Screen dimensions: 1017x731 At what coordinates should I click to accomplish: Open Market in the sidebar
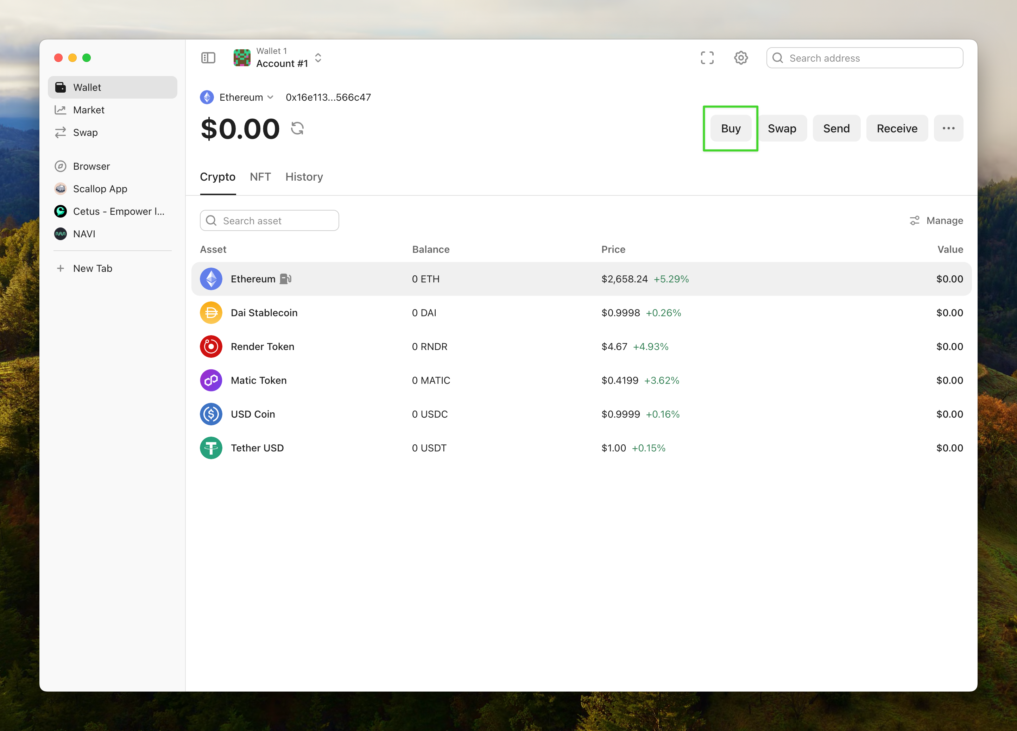click(x=113, y=110)
